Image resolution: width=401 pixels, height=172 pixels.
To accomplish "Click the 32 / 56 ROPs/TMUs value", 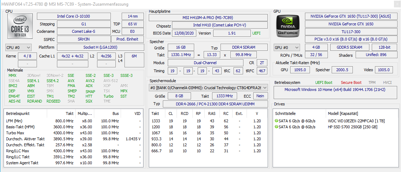I will coord(316,55).
